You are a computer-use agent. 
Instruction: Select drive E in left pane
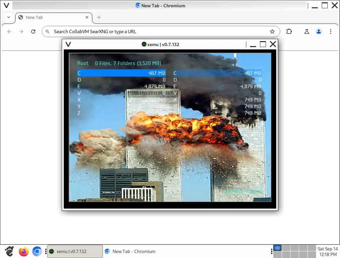click(122, 87)
